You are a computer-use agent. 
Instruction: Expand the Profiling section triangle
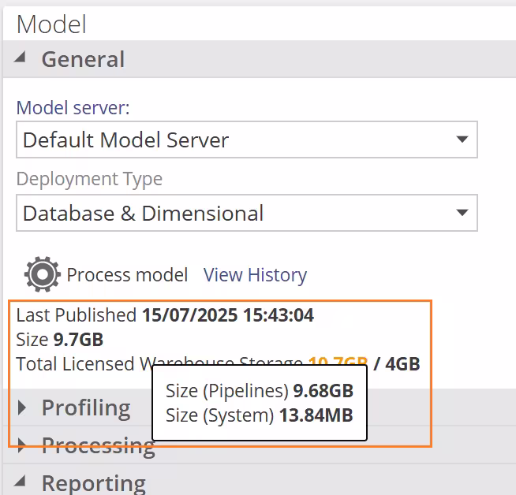[x=22, y=408]
